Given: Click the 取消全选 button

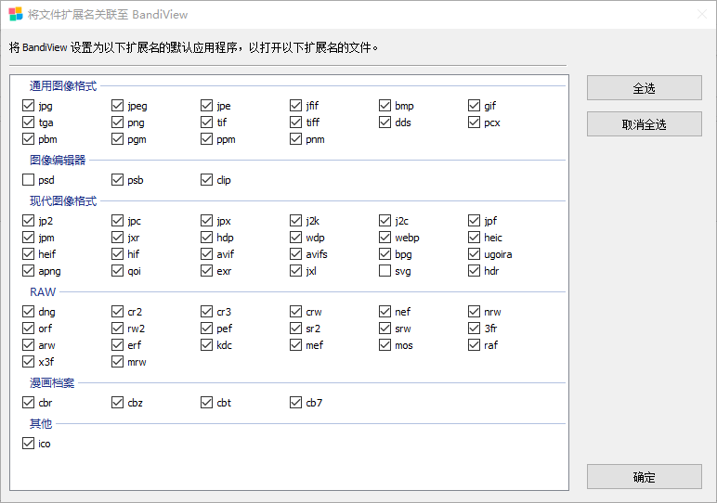Looking at the screenshot, I should (644, 124).
